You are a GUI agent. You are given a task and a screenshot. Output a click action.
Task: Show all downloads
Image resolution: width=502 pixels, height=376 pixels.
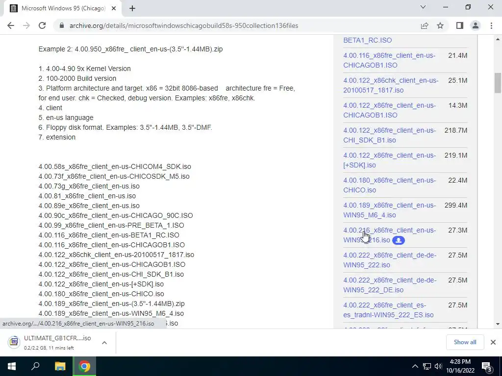tap(465, 342)
